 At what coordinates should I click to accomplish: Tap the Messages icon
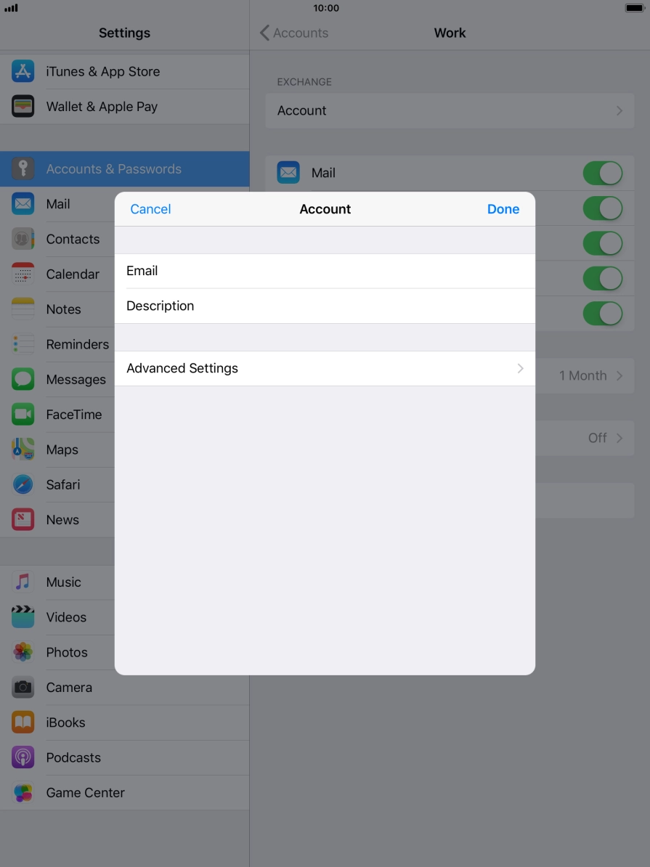tap(23, 379)
